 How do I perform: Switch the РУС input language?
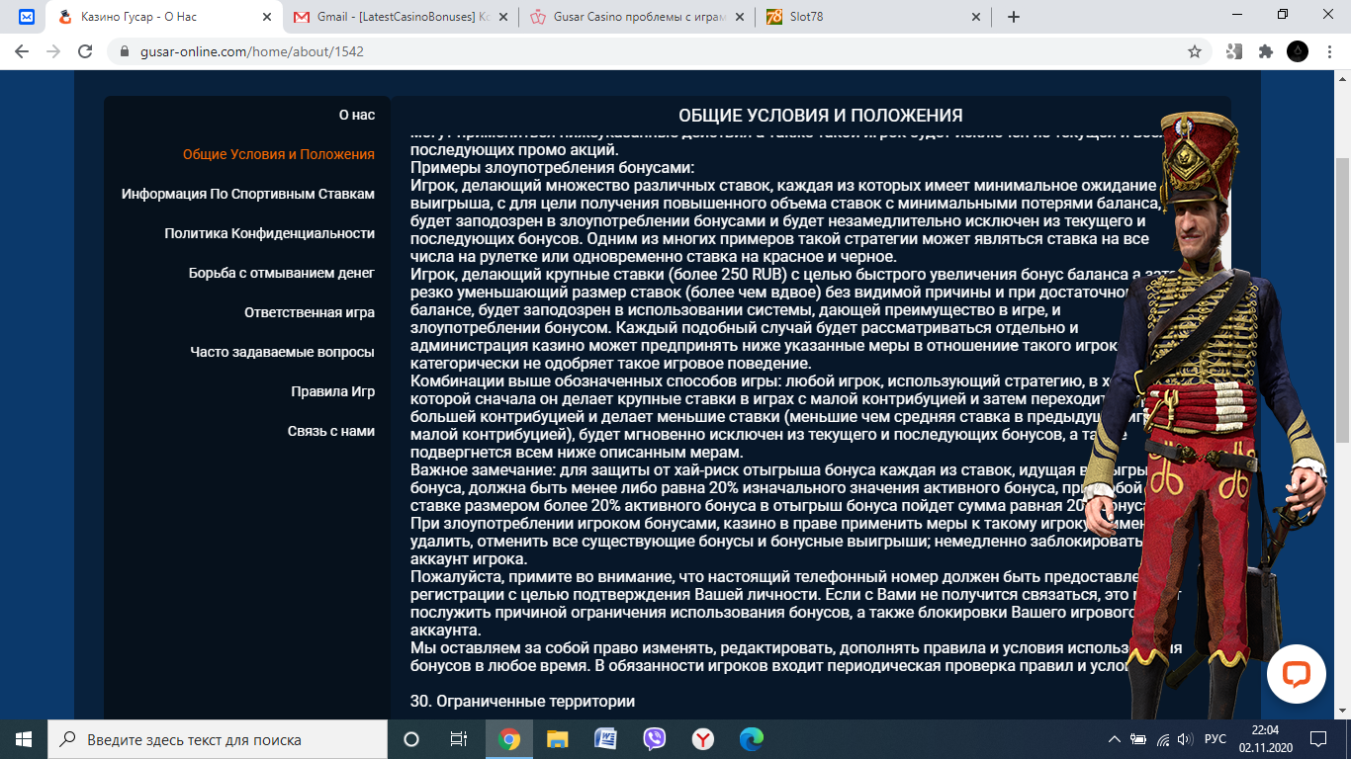coord(1216,739)
